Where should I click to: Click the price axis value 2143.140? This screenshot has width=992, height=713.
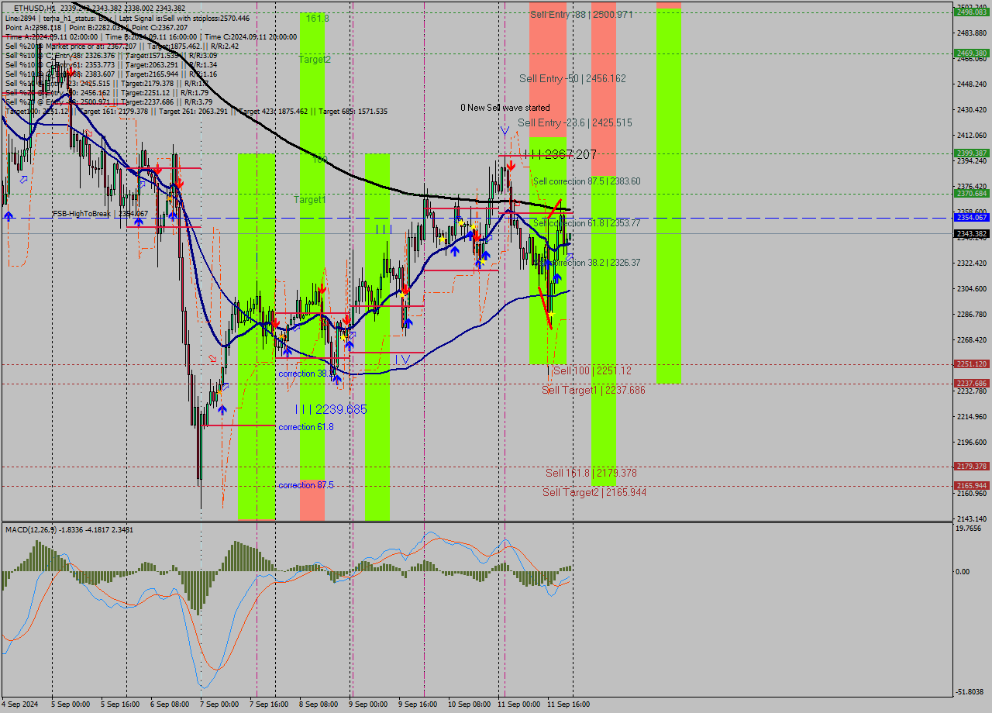[x=972, y=518]
